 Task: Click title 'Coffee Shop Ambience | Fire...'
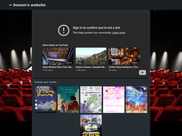tap(124, 67)
